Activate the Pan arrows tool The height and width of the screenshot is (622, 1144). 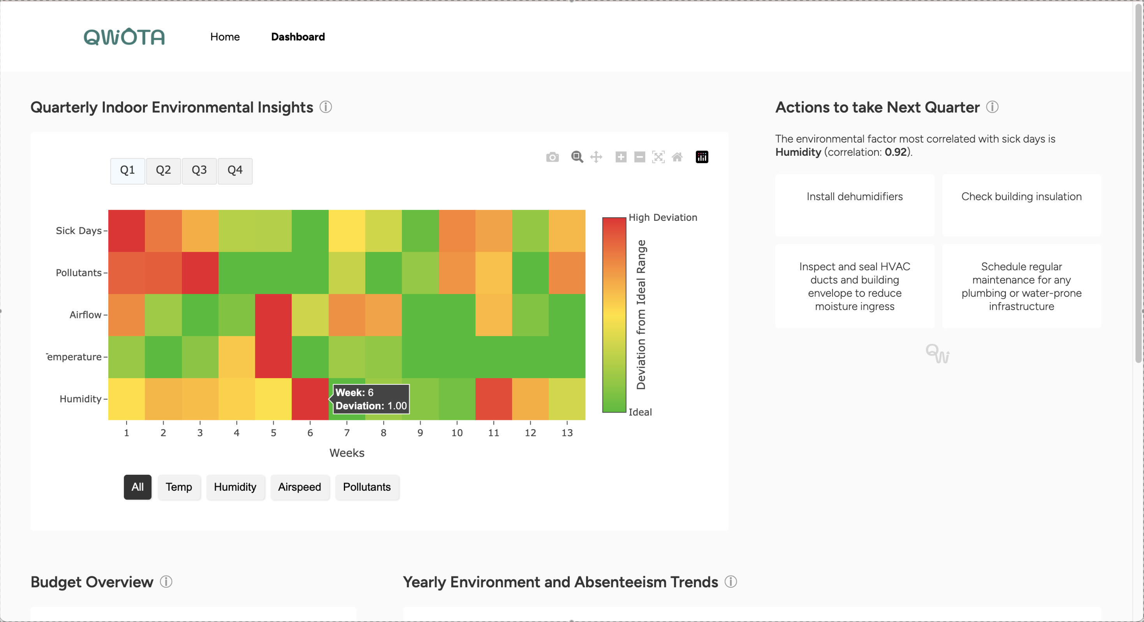coord(596,157)
